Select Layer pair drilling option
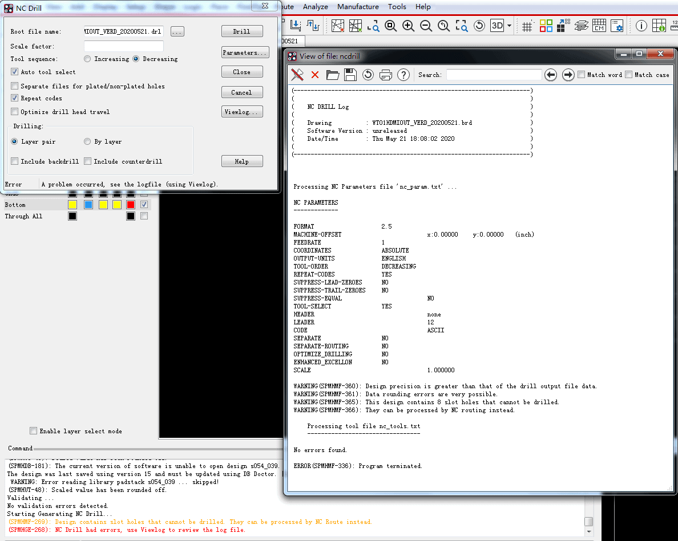The height and width of the screenshot is (541, 678). [x=15, y=141]
